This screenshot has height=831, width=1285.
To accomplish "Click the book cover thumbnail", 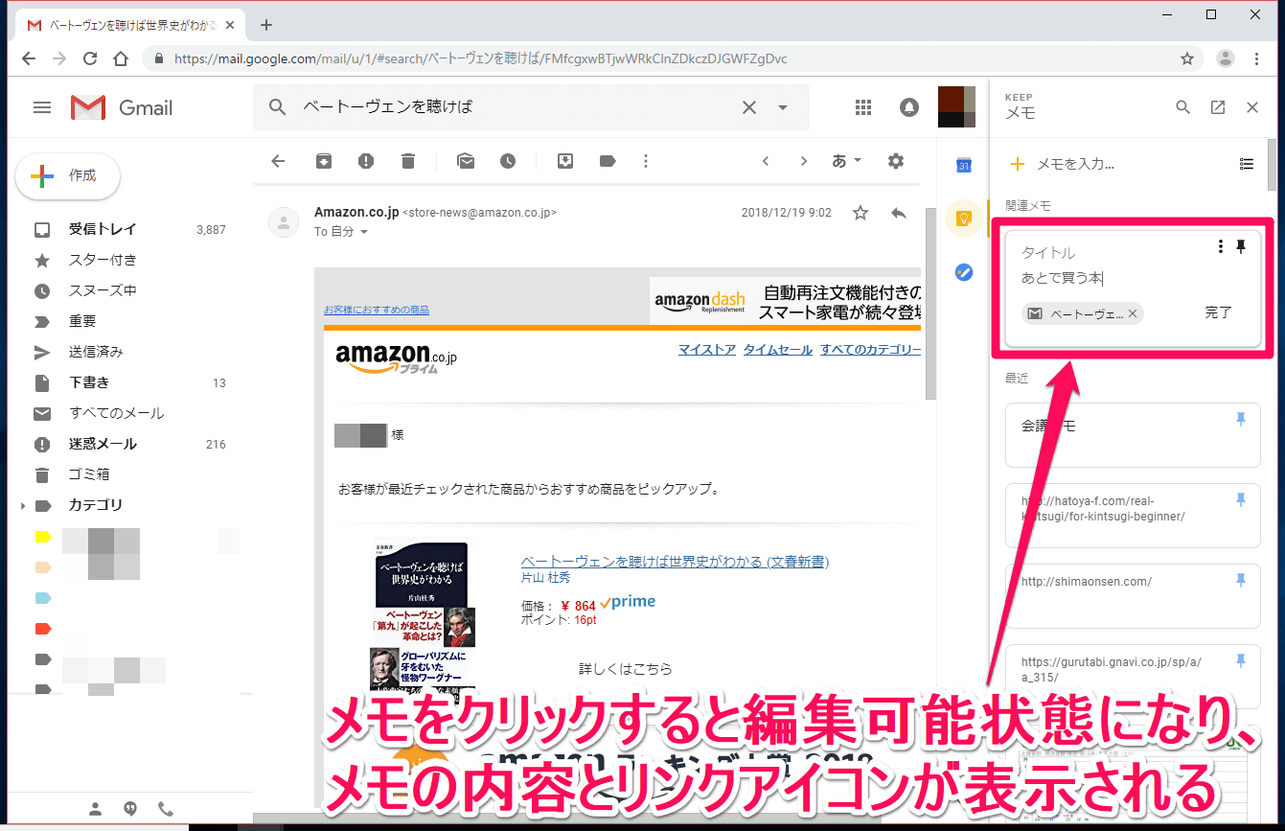I will (x=423, y=620).
